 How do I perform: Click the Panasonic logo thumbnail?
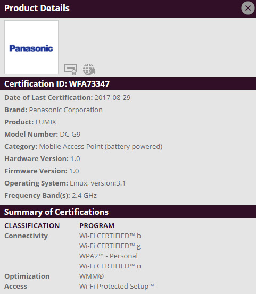(31, 47)
